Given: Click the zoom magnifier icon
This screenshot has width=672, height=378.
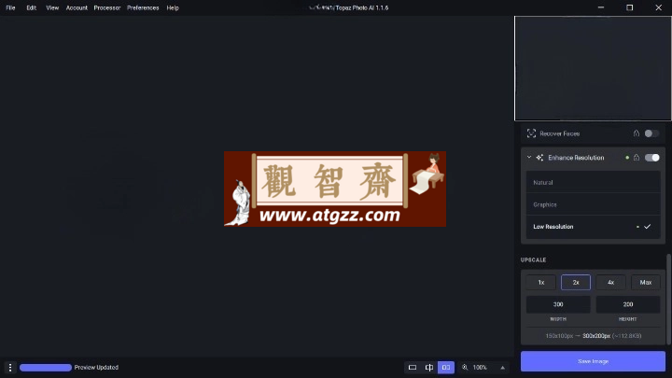Looking at the screenshot, I should tap(465, 368).
